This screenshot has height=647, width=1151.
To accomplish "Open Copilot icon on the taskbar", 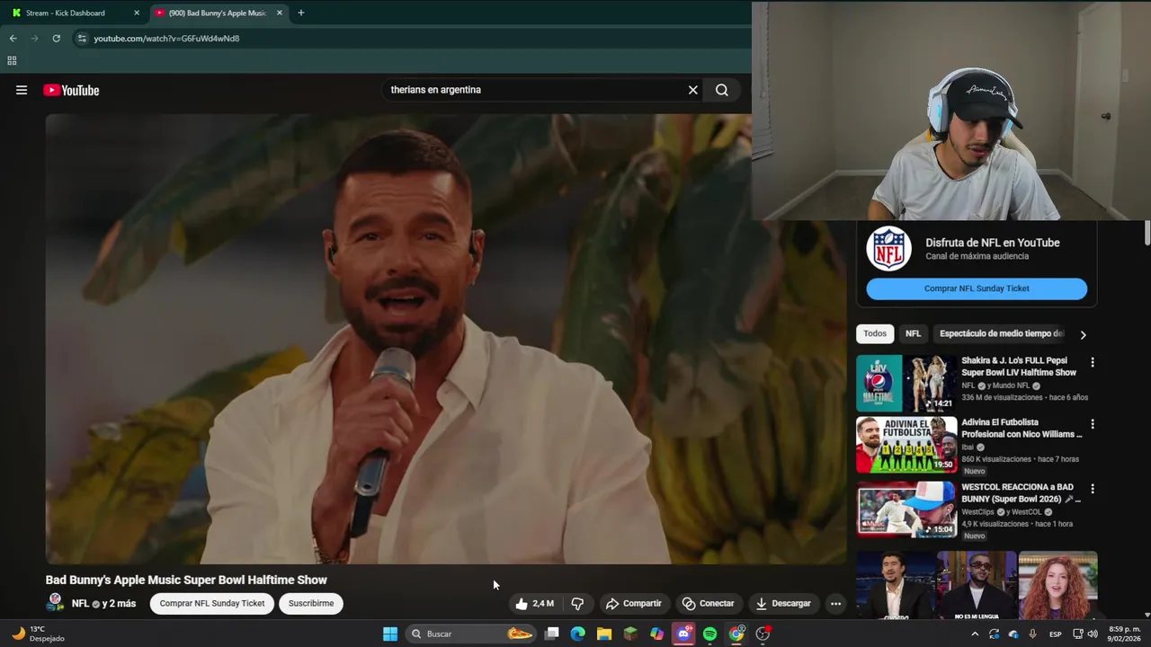I will click(657, 634).
